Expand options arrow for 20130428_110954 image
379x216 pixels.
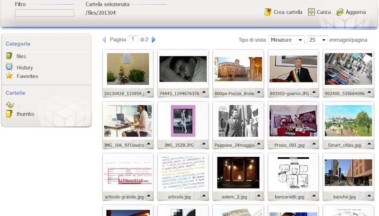tap(149, 92)
